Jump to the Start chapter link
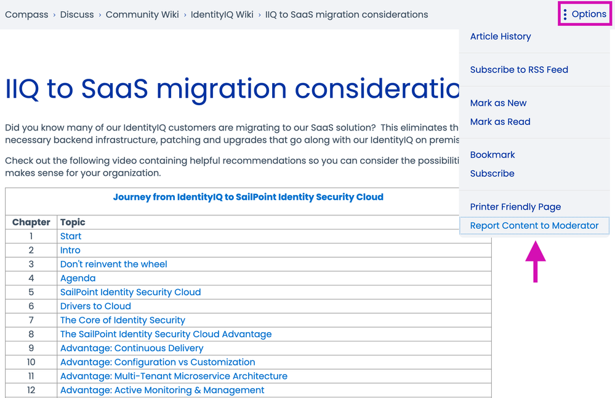This screenshot has height=398, width=615. coord(71,236)
